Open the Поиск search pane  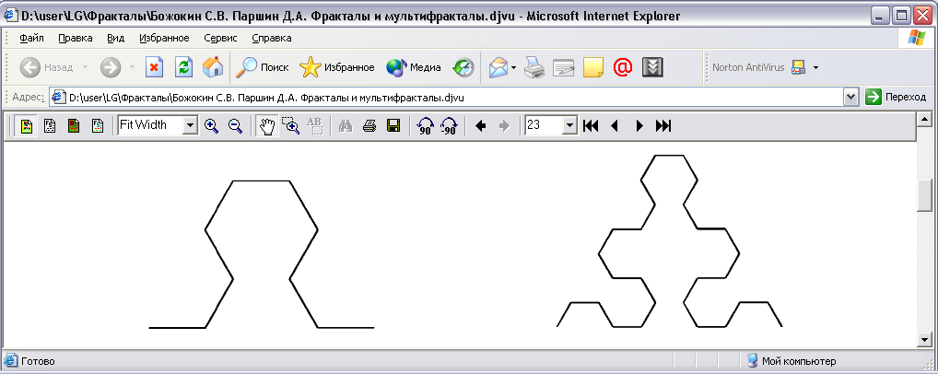pyautogui.click(x=262, y=67)
